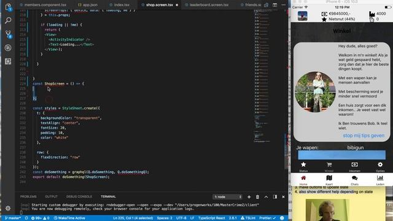Change line ending via LF status item
The image size is (393, 221).
point(192,218)
